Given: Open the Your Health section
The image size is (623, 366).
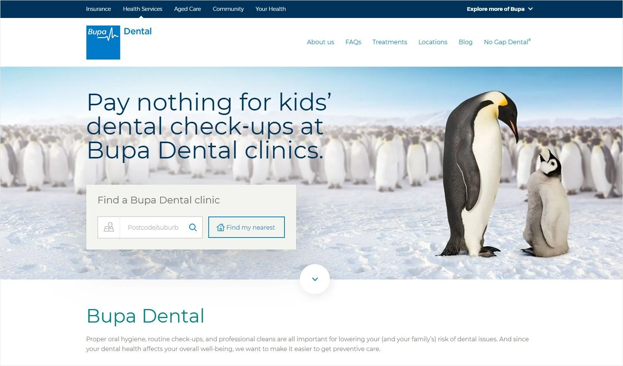Looking at the screenshot, I should (271, 9).
